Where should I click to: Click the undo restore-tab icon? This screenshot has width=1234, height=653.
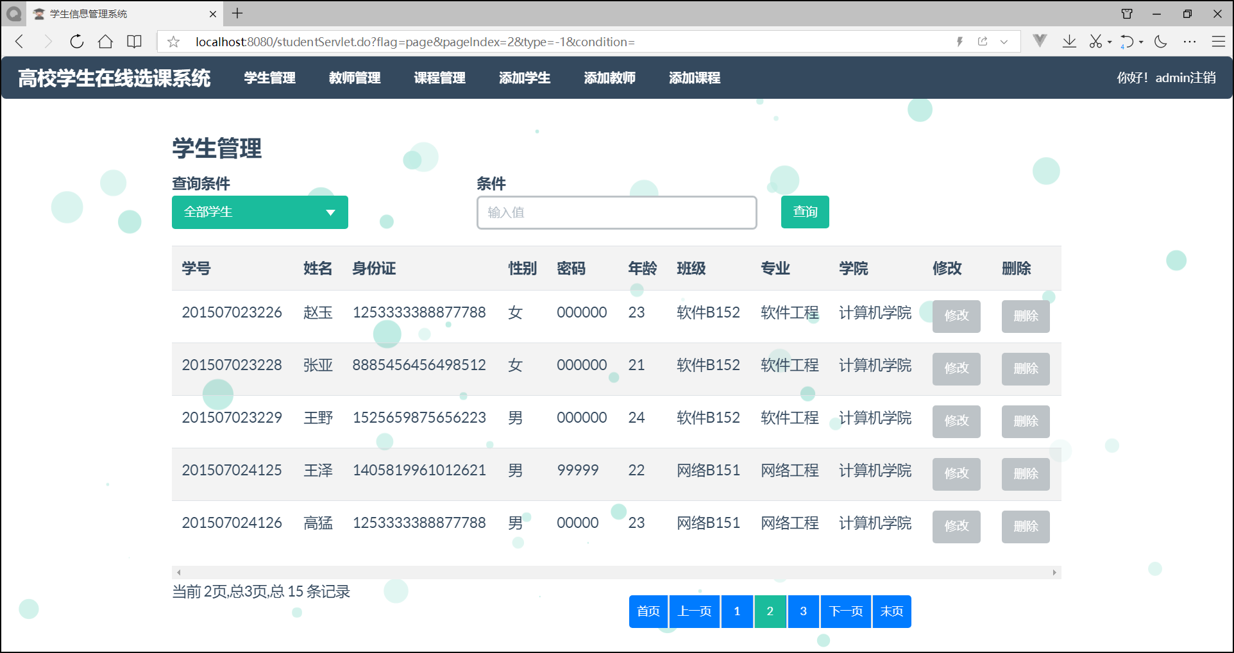click(x=1127, y=42)
